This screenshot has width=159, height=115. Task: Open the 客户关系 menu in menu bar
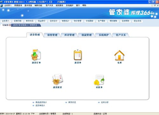(x=49, y=5)
